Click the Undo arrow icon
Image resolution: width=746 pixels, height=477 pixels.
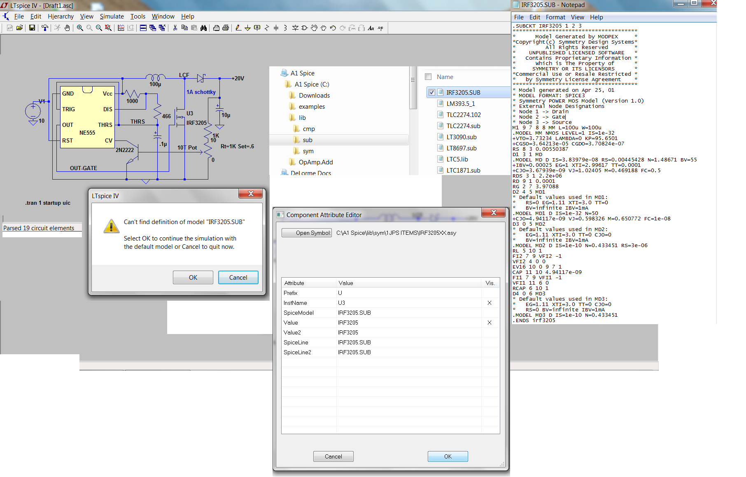tap(333, 28)
